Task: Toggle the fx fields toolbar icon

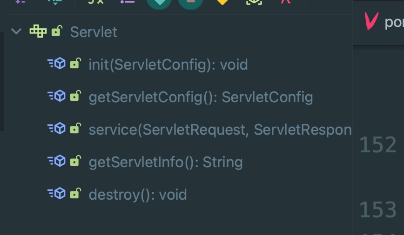Action: coord(97,2)
